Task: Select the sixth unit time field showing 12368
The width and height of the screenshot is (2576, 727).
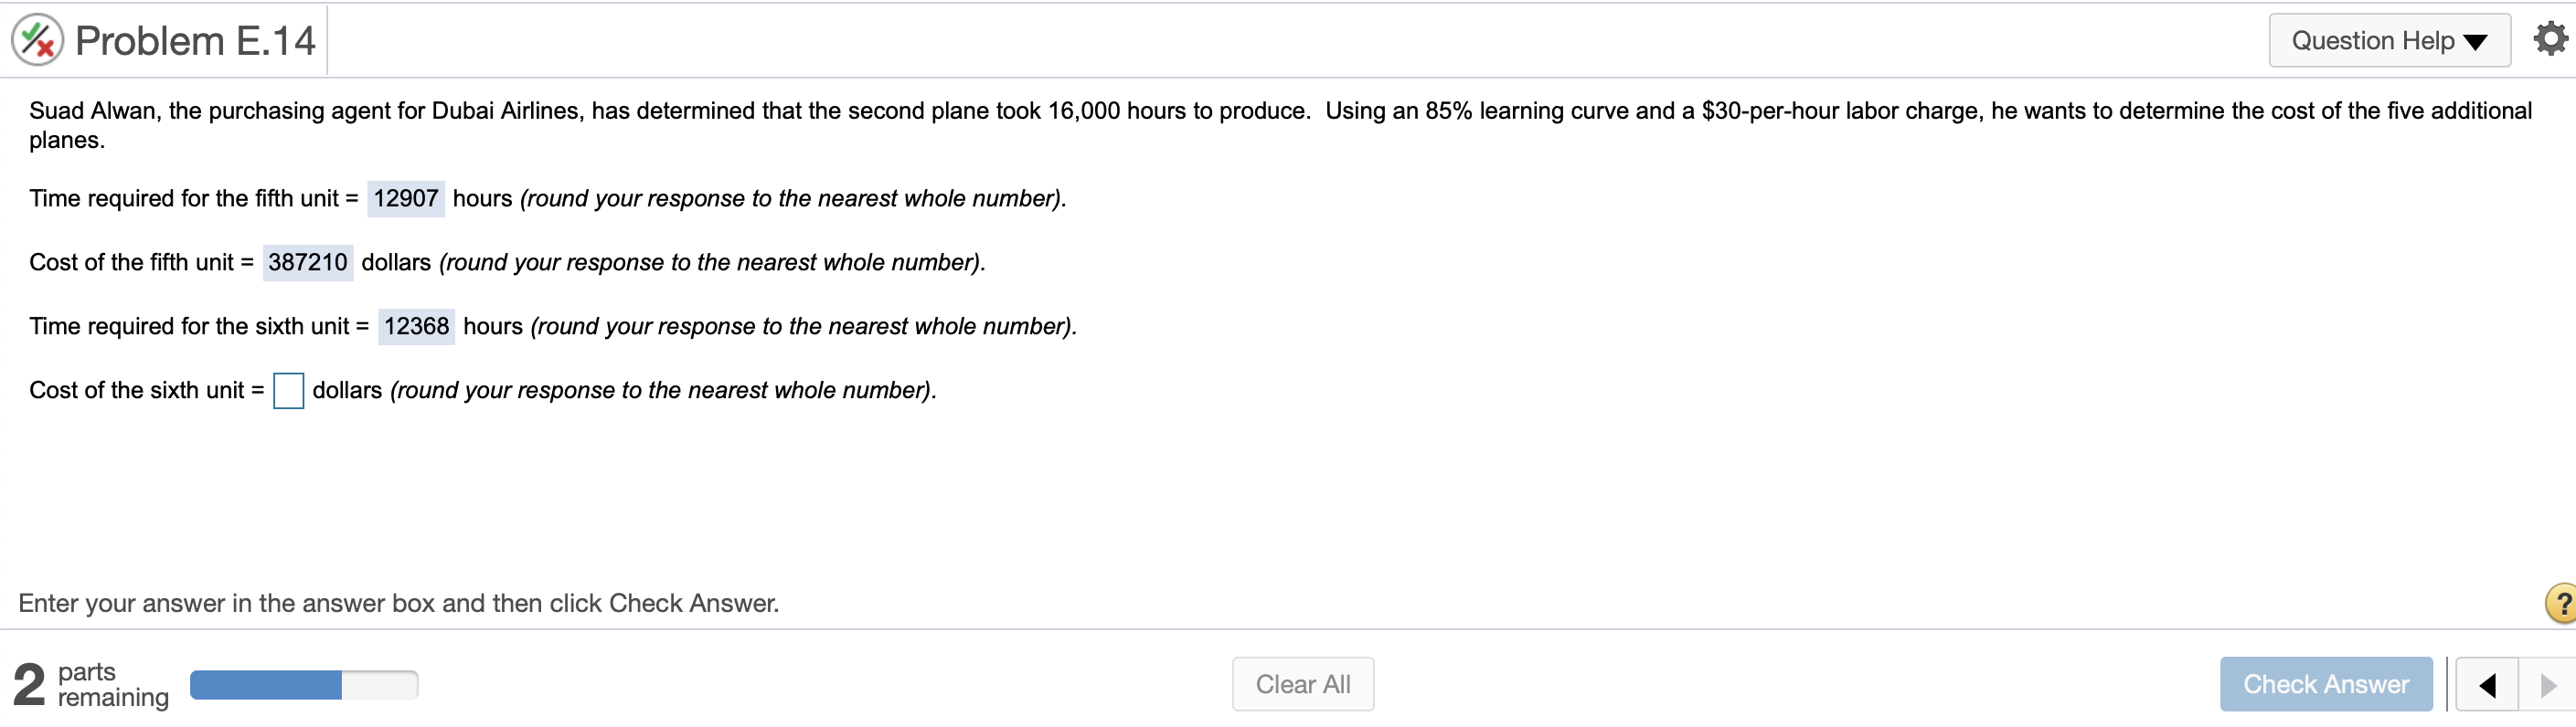Action: pos(416,327)
